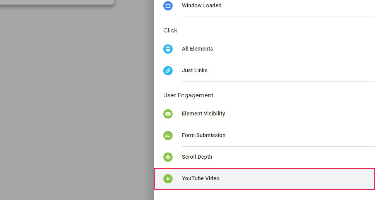Click the white card edge at top-left
This screenshot has height=200, width=375.
coord(57,2)
